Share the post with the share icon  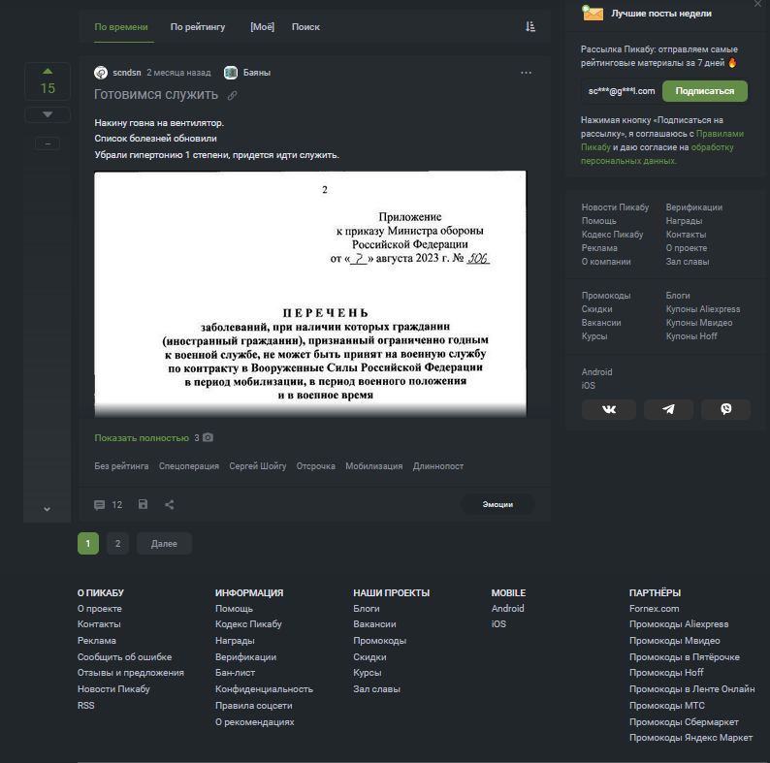[x=170, y=505]
